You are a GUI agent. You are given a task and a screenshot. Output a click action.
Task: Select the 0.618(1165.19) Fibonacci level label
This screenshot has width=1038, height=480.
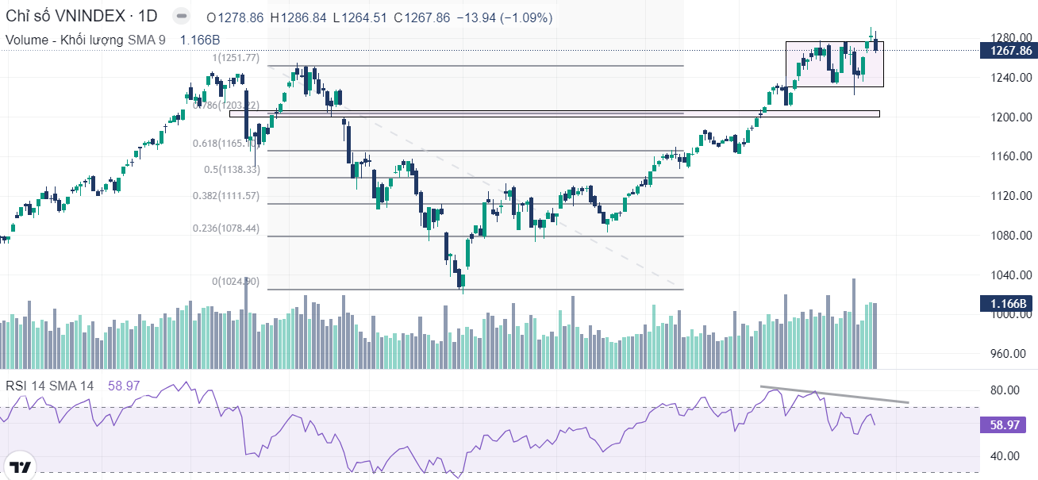tap(225, 144)
